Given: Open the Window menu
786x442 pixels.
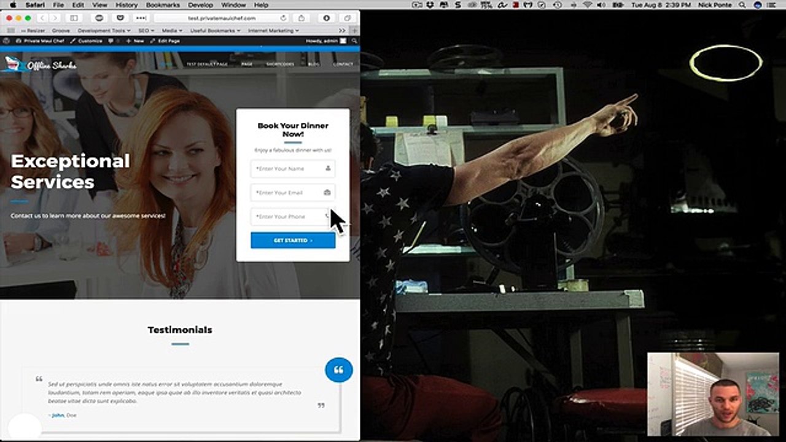Looking at the screenshot, I should tap(233, 5).
